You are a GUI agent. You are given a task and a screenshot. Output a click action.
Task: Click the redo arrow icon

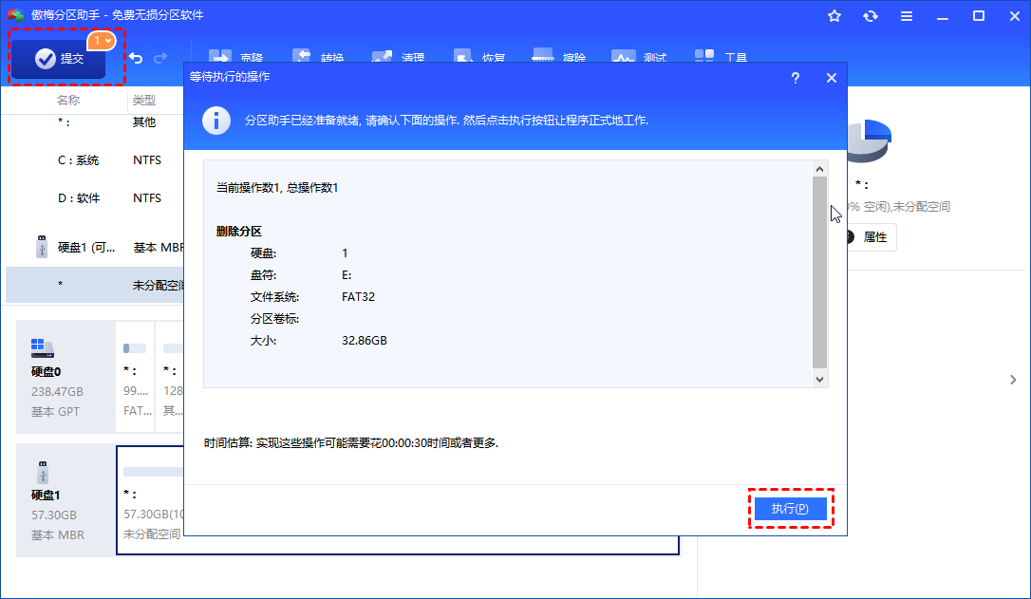coord(159,58)
